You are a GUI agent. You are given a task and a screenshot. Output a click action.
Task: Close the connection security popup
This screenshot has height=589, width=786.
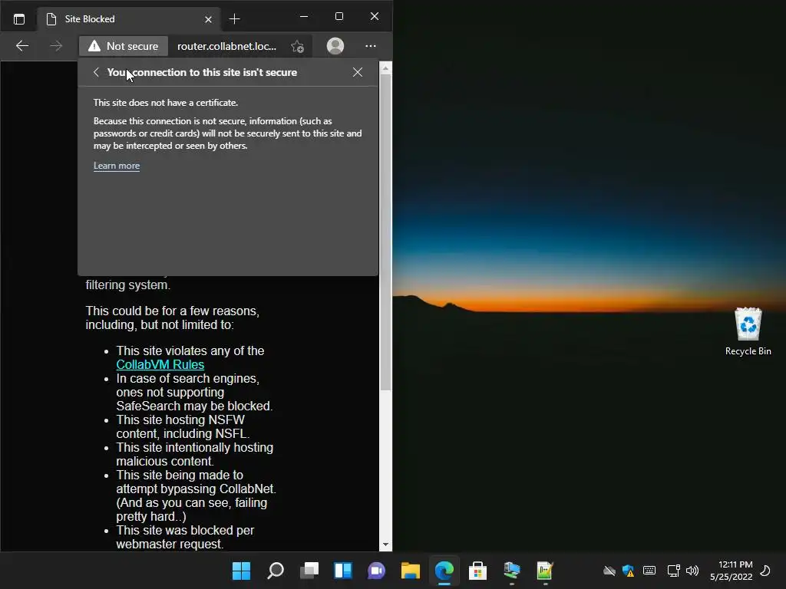pos(358,72)
